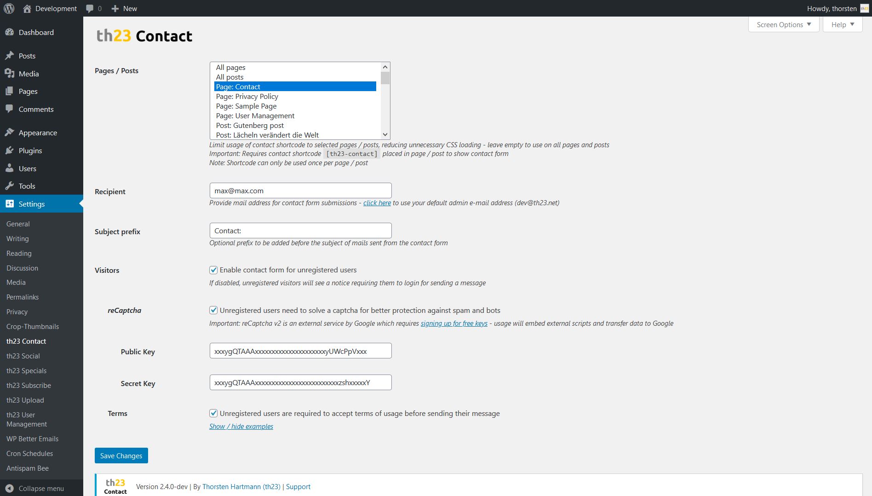Click the Pages sidebar icon
Viewport: 872px width, 496px height.
(x=9, y=91)
